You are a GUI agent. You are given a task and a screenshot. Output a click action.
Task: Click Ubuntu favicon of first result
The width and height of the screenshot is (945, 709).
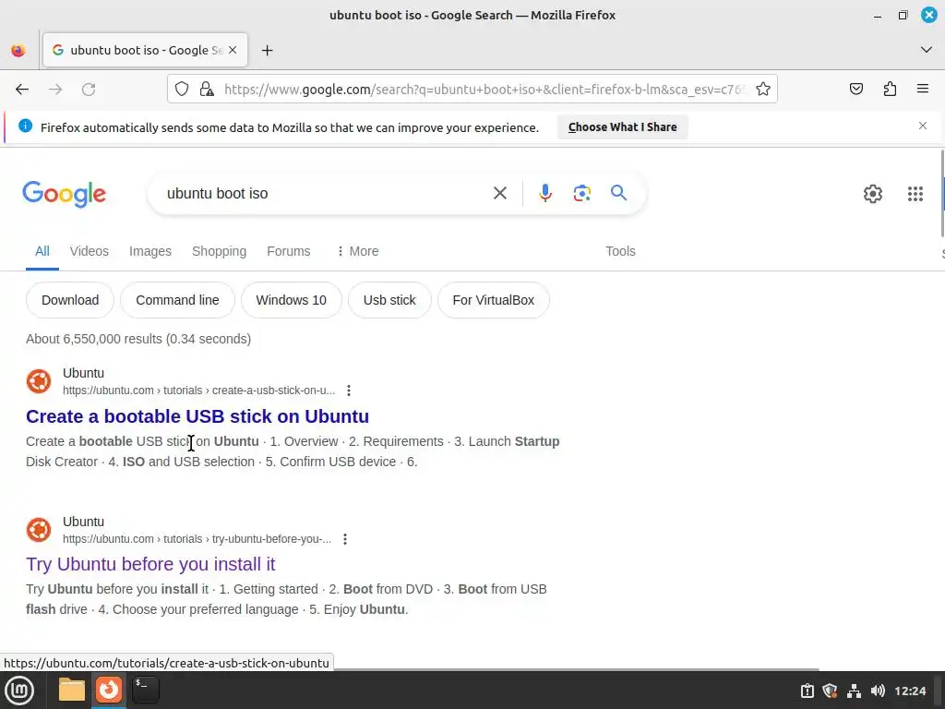(39, 381)
